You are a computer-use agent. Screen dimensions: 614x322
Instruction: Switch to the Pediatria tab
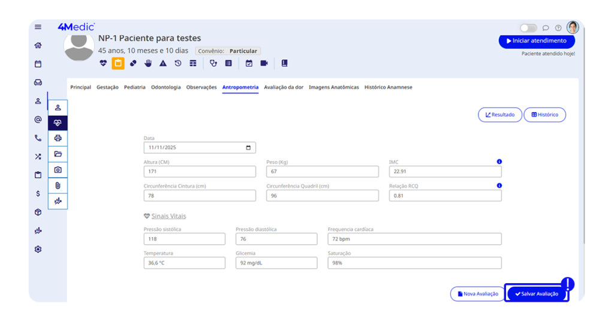[134, 87]
